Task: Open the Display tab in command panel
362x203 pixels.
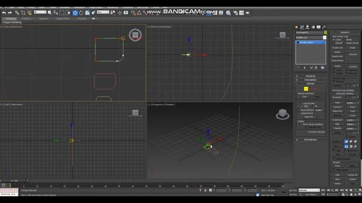Action: pyautogui.click(x=318, y=27)
